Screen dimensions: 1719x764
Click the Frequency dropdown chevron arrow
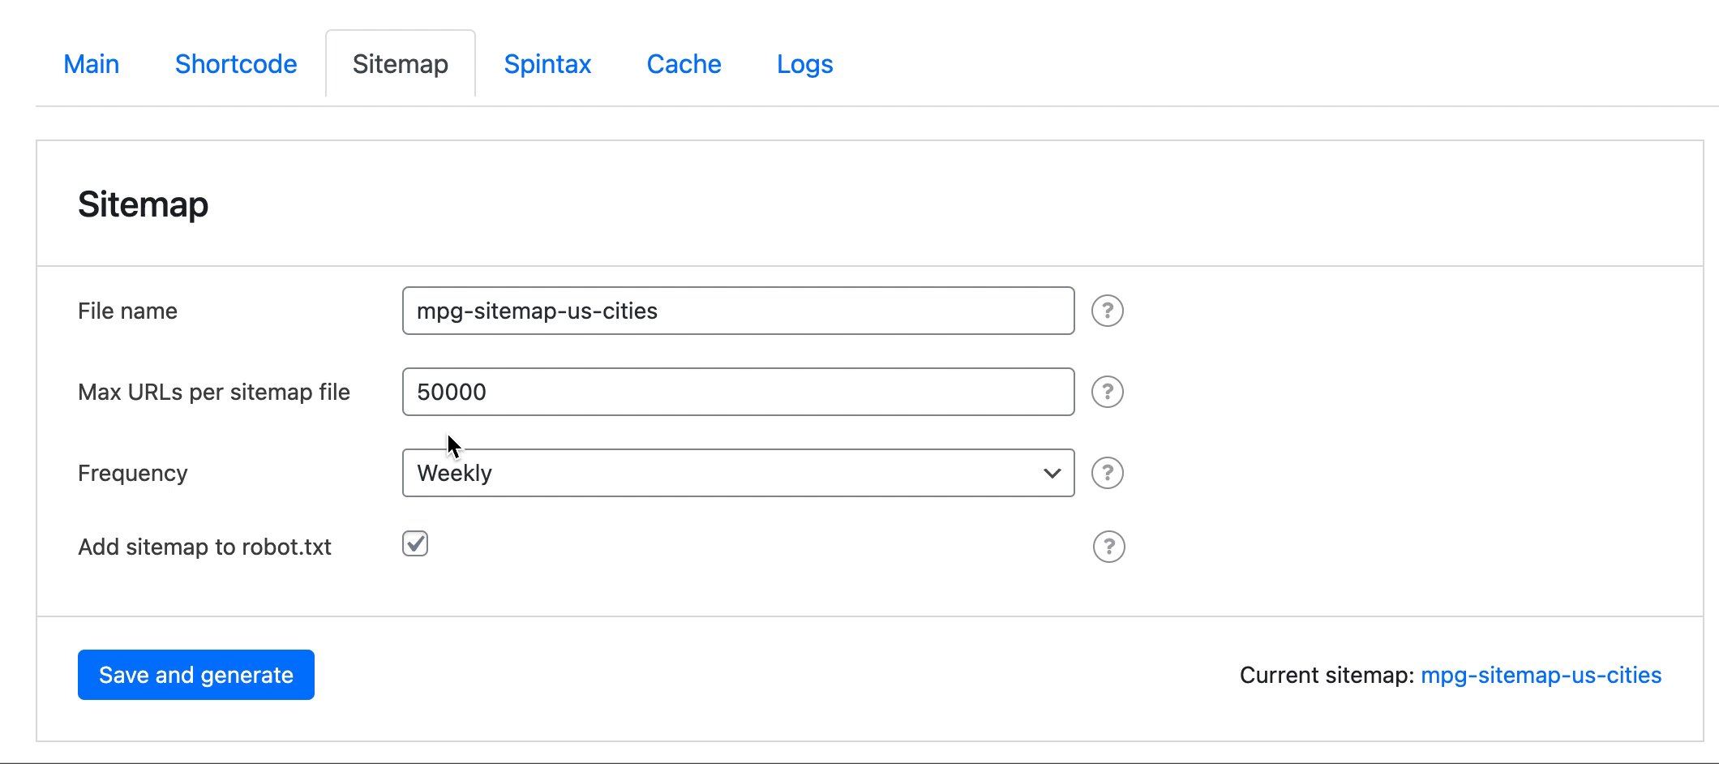click(1052, 473)
